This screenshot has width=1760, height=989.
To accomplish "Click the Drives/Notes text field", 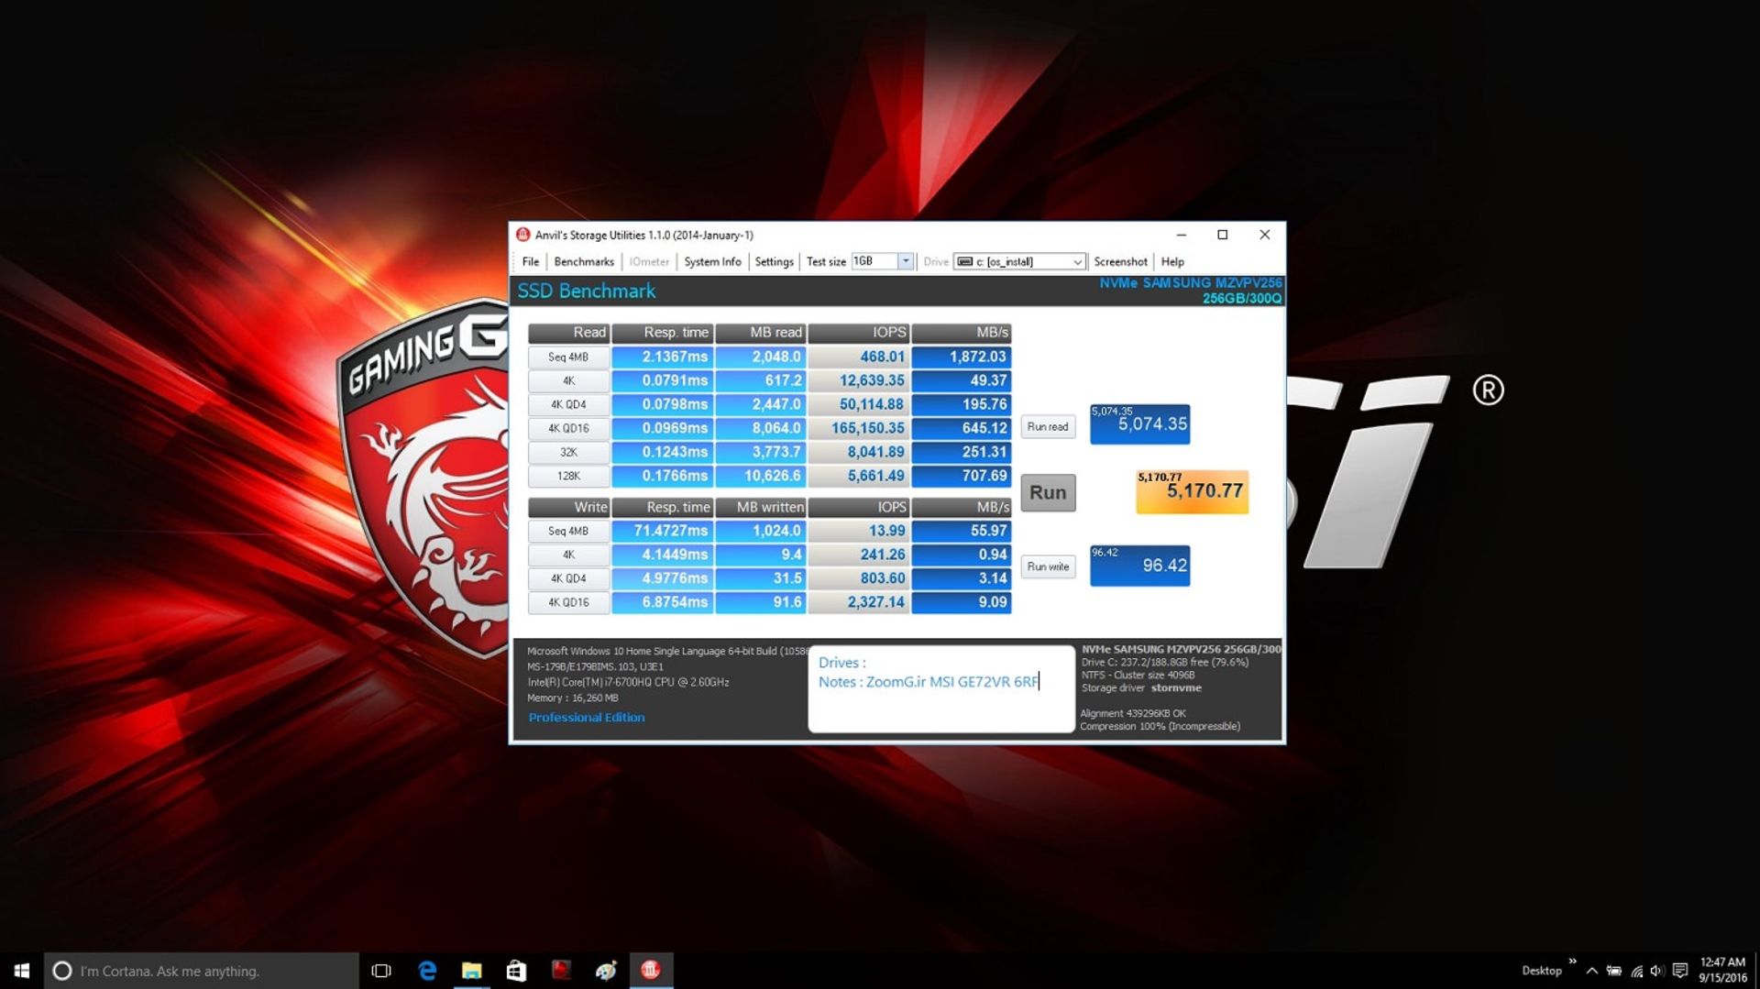I will coord(940,688).
